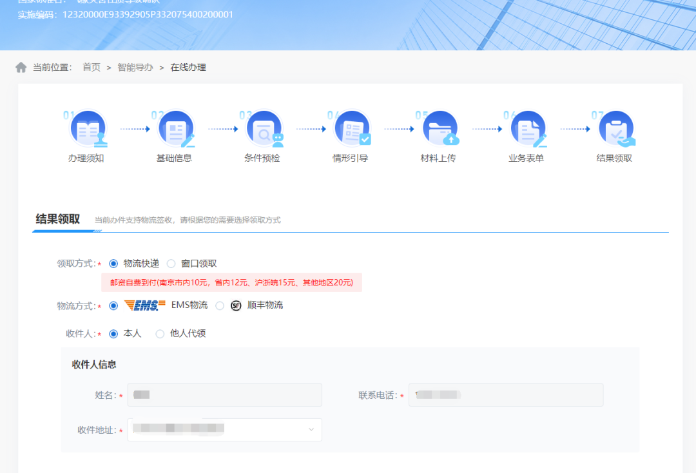Viewport: 696px width, 473px height.
Task: Select the 结果领取 step icon
Action: click(615, 129)
